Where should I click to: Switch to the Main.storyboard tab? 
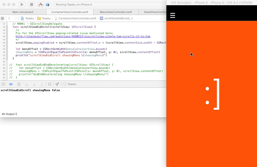(23, 12)
